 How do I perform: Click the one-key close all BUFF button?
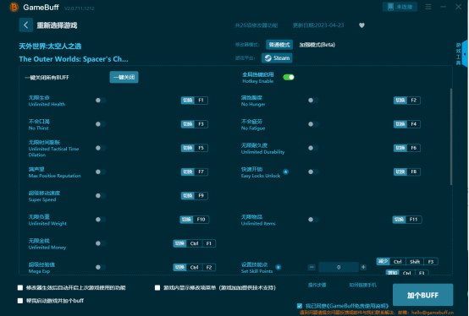point(124,77)
